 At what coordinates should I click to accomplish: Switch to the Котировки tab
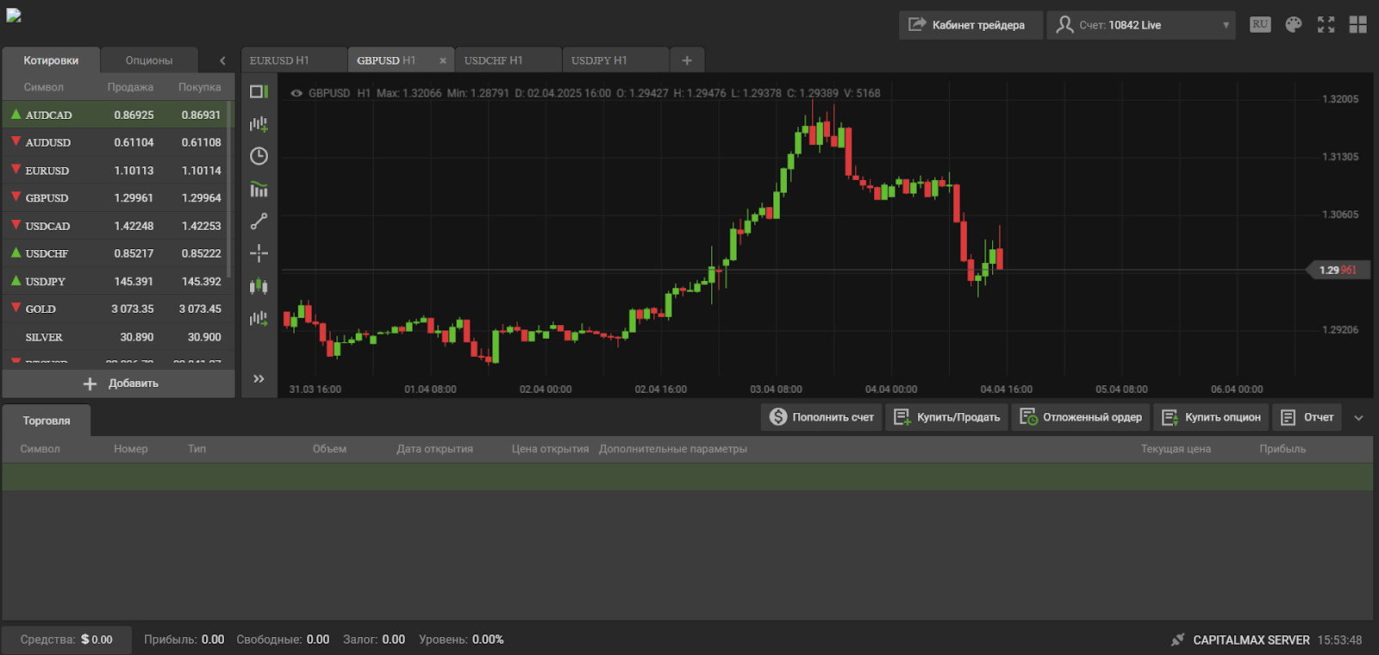[x=51, y=60]
